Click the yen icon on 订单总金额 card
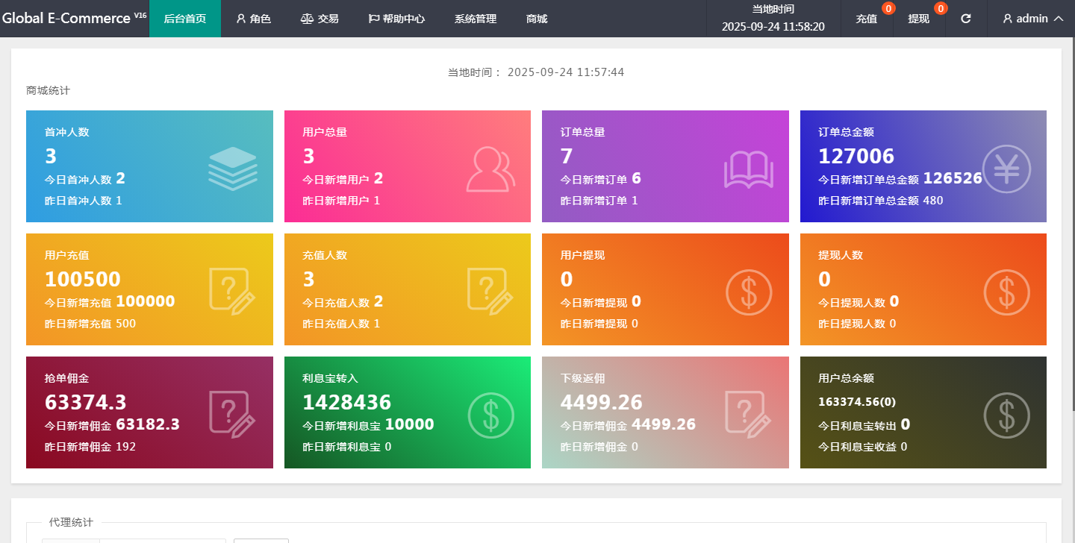The height and width of the screenshot is (543, 1075). [x=1006, y=168]
